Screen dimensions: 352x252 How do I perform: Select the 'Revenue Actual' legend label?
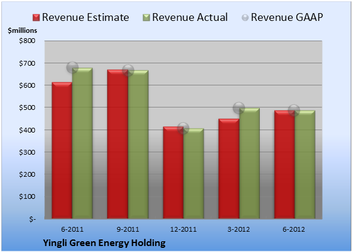coord(190,17)
